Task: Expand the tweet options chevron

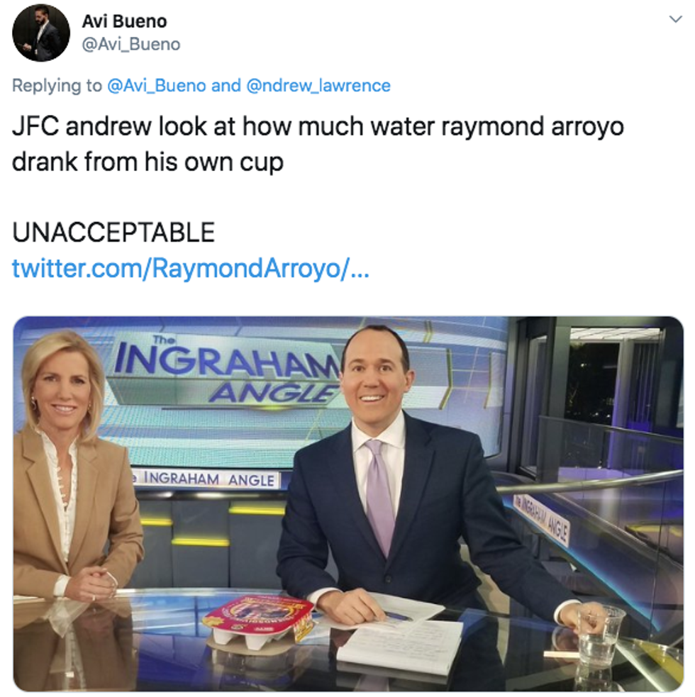Action: pos(675,19)
